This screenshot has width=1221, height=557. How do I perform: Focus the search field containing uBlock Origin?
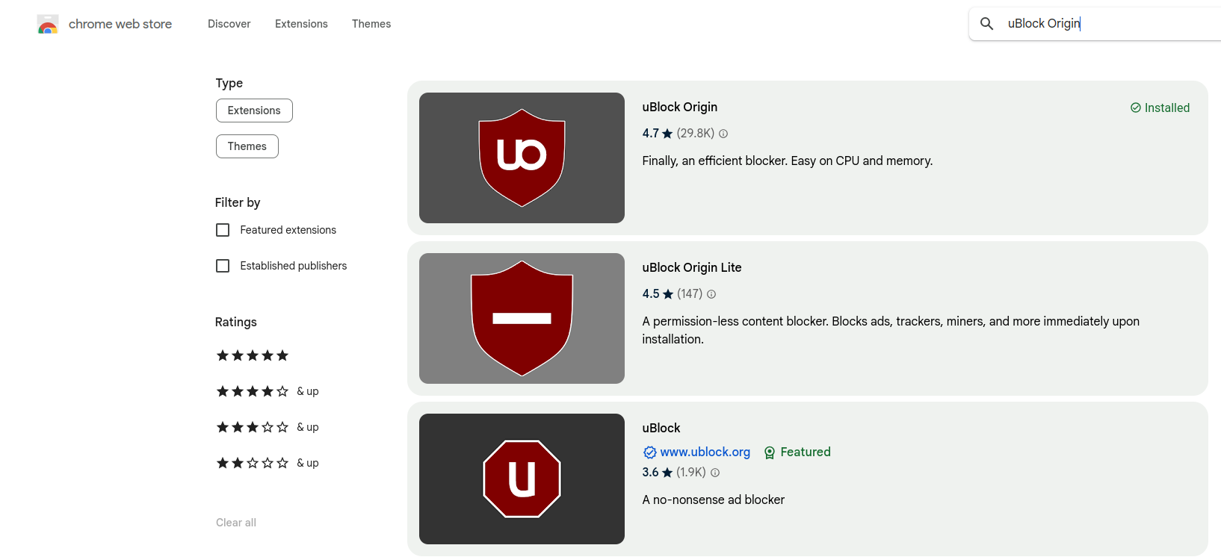click(1106, 24)
